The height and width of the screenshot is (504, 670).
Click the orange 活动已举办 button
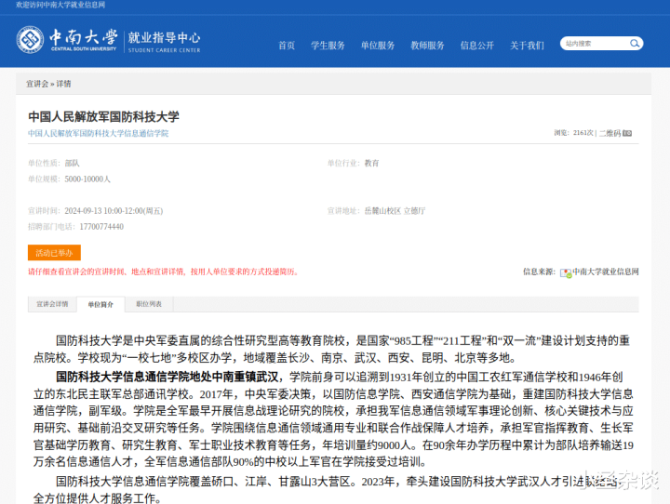pyautogui.click(x=54, y=253)
